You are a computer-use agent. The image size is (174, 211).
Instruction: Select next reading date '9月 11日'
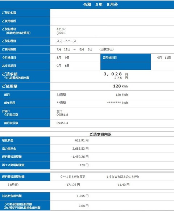pos(164,58)
